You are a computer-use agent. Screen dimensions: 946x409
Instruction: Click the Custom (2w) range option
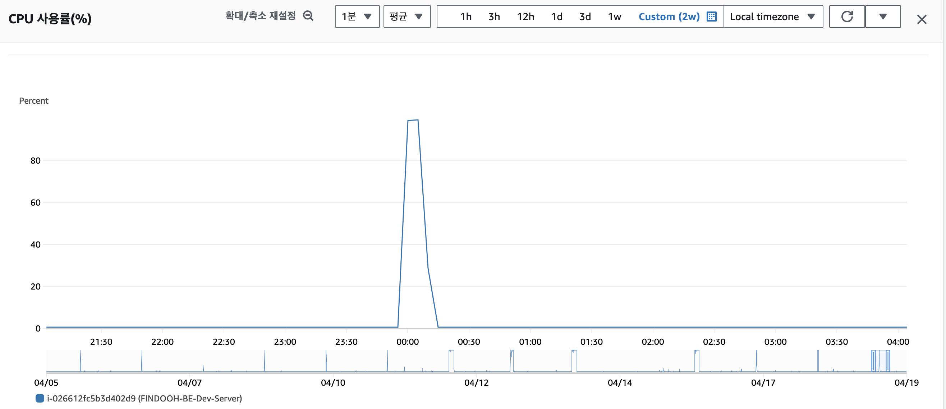coord(669,17)
